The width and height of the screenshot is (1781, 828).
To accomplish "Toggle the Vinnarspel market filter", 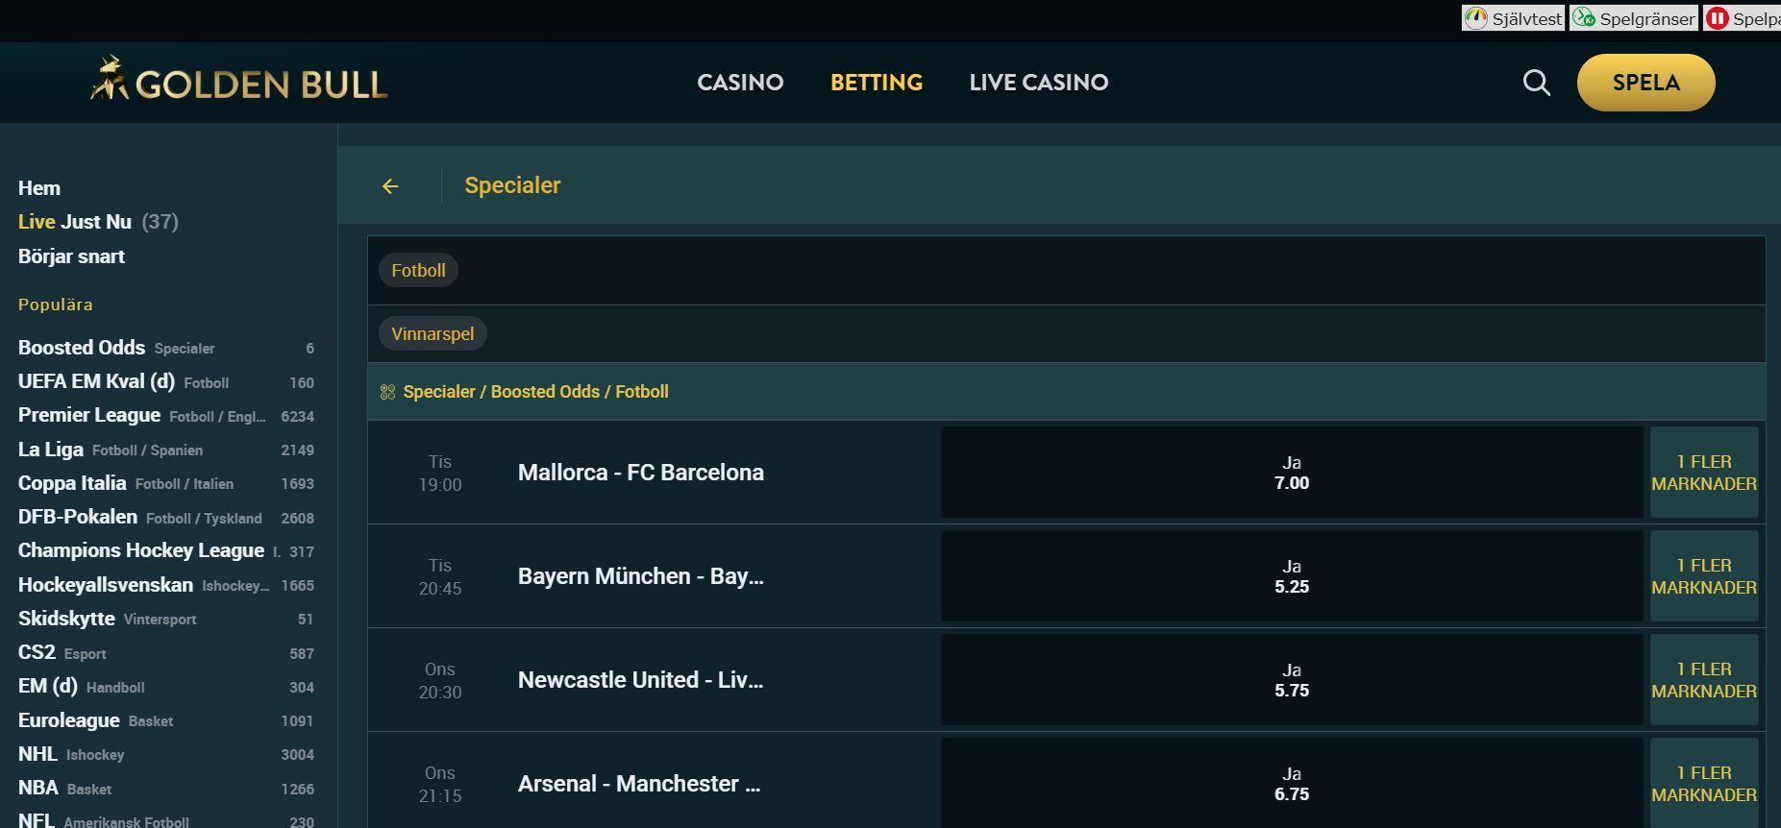I will pyautogui.click(x=433, y=333).
